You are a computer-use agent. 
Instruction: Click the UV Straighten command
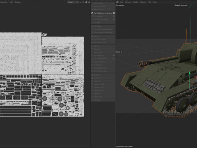pos(103,55)
